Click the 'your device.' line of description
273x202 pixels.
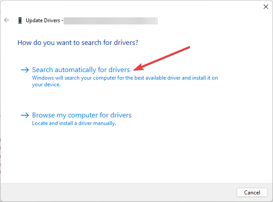click(x=46, y=85)
